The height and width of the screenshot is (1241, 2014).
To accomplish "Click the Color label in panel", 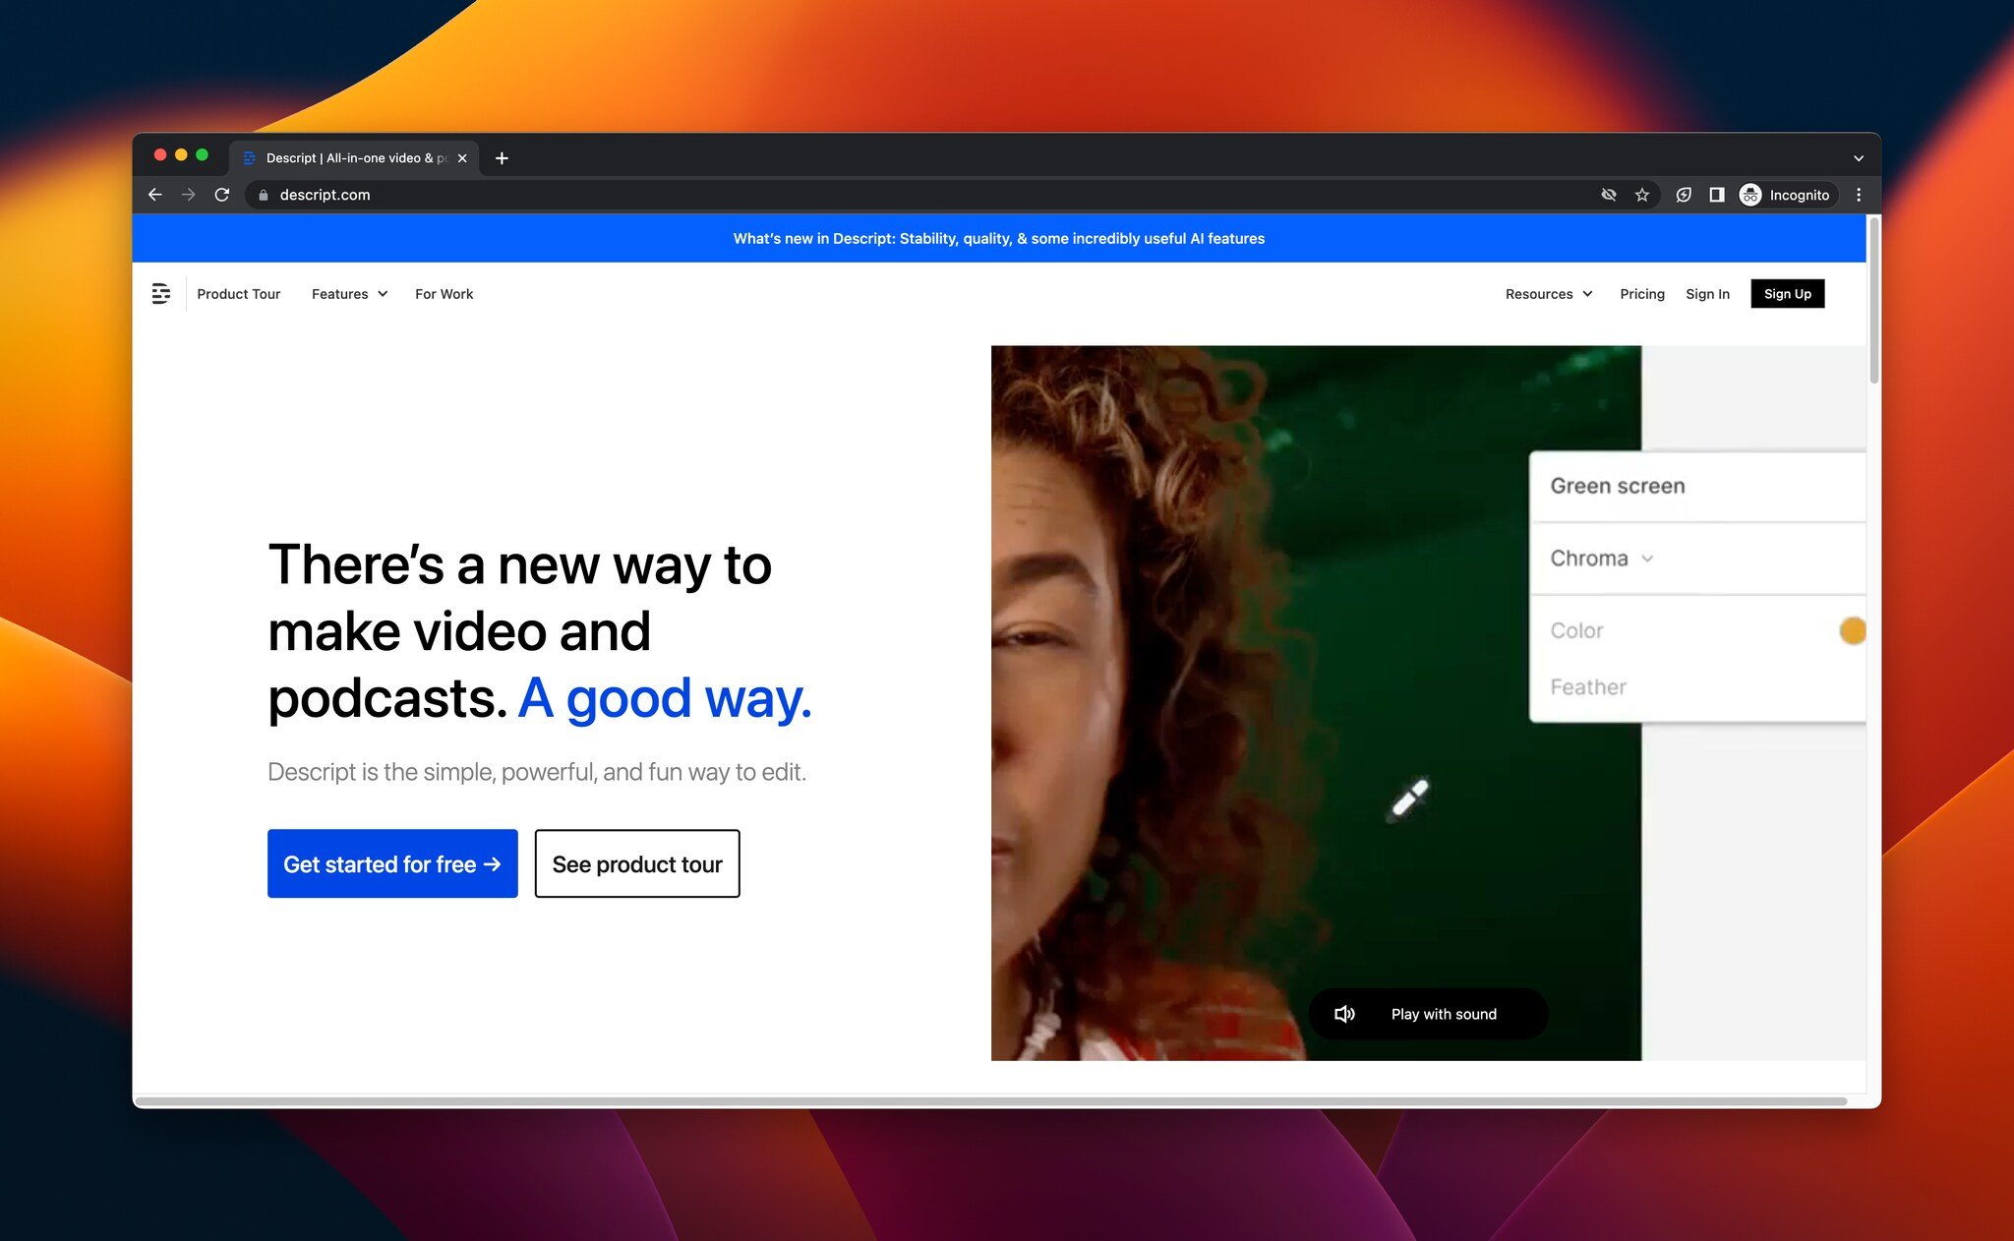I will [1576, 630].
